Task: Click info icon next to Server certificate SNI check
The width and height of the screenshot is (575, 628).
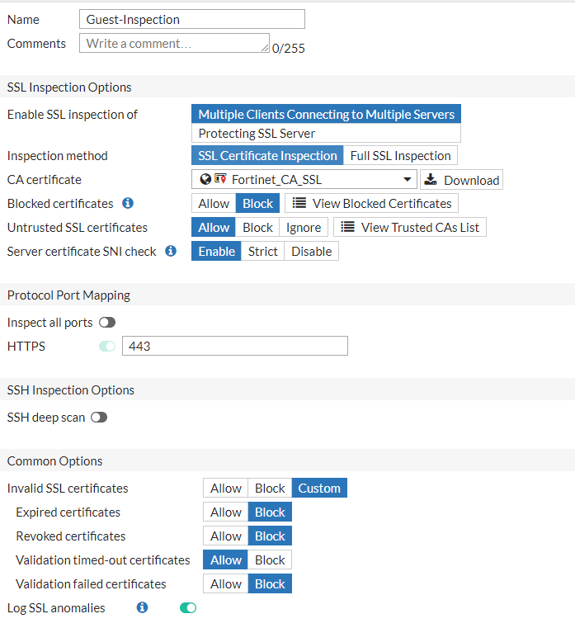Action: [x=171, y=251]
